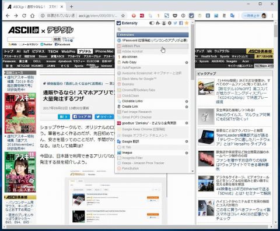Open Auto Copy options gear
Image resolution: width=280 pixels, height=231 pixels.
pyautogui.click(x=187, y=62)
